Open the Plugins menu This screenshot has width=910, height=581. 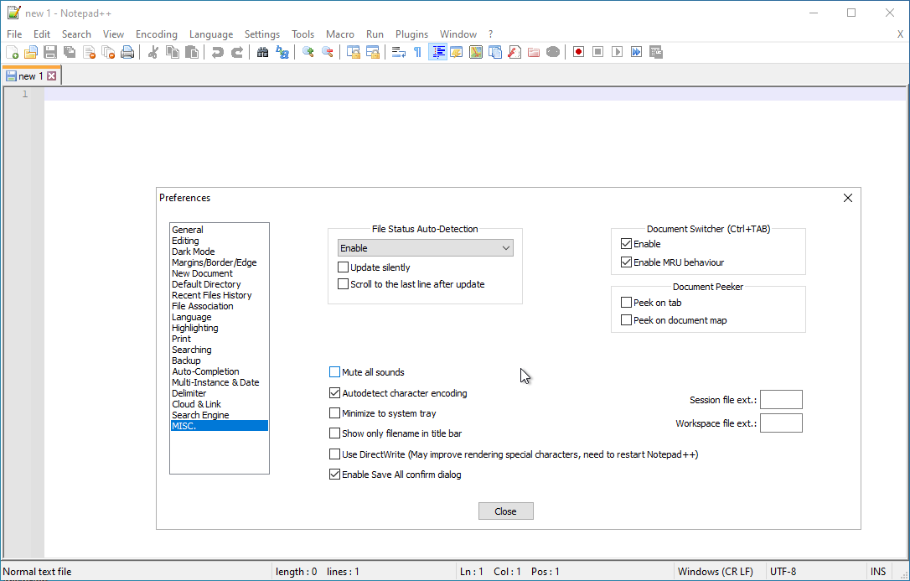pyautogui.click(x=411, y=34)
